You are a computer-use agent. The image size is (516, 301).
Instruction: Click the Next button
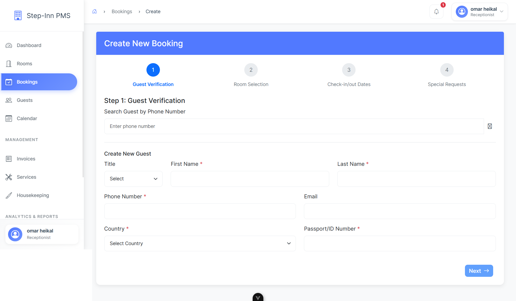pos(479,271)
